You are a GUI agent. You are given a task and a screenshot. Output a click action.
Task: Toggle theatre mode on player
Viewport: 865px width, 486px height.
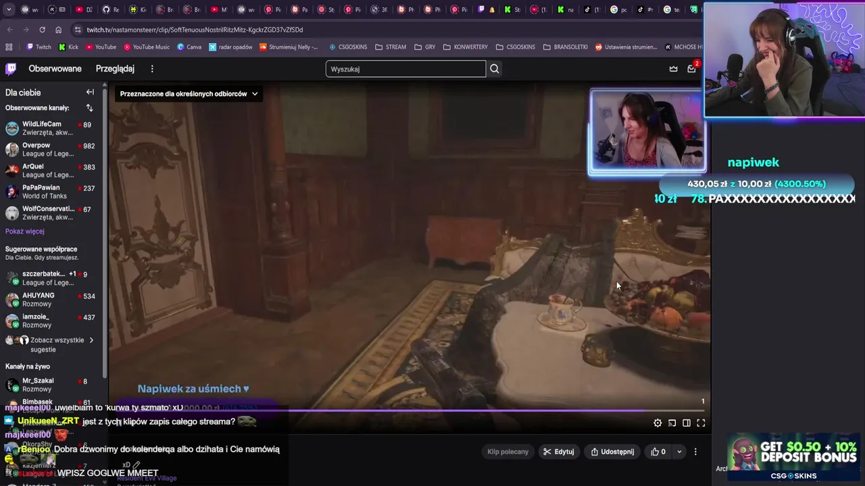[x=687, y=423]
